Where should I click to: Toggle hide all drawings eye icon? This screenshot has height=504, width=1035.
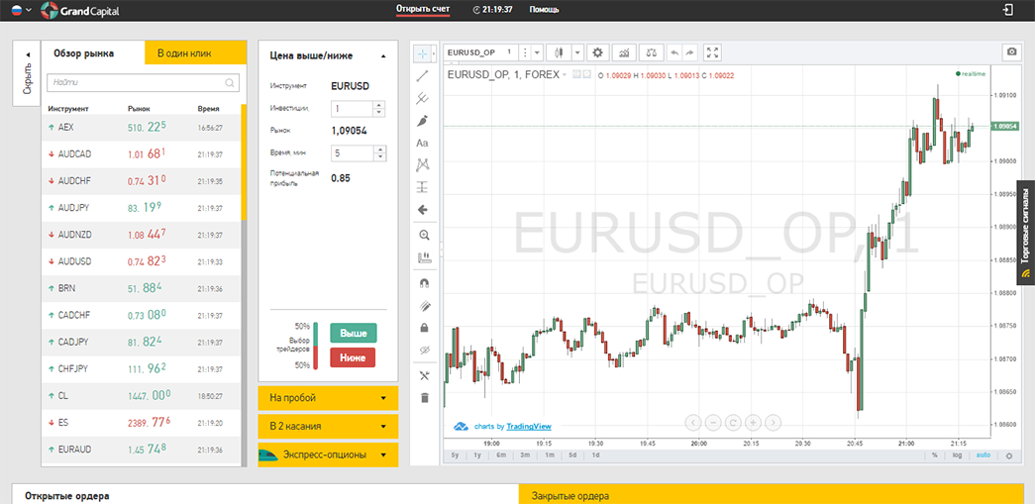[424, 351]
